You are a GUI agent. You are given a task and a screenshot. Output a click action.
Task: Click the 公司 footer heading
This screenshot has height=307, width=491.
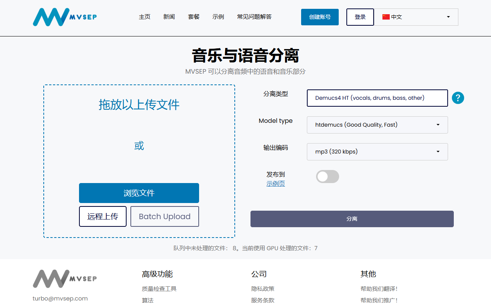[259, 274]
